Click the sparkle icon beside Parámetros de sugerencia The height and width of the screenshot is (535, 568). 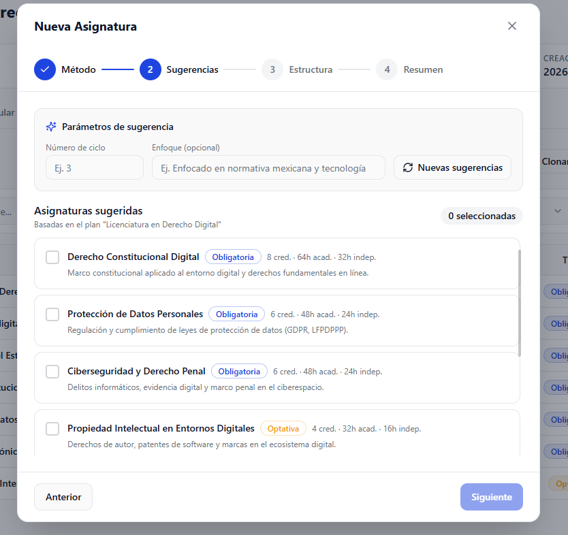(x=51, y=127)
